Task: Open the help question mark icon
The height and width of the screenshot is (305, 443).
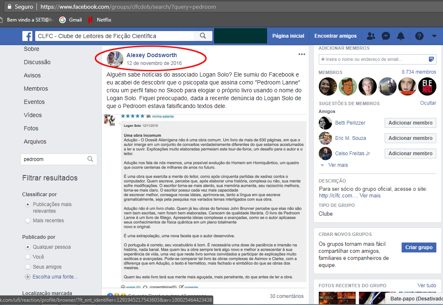Action: 419,36
